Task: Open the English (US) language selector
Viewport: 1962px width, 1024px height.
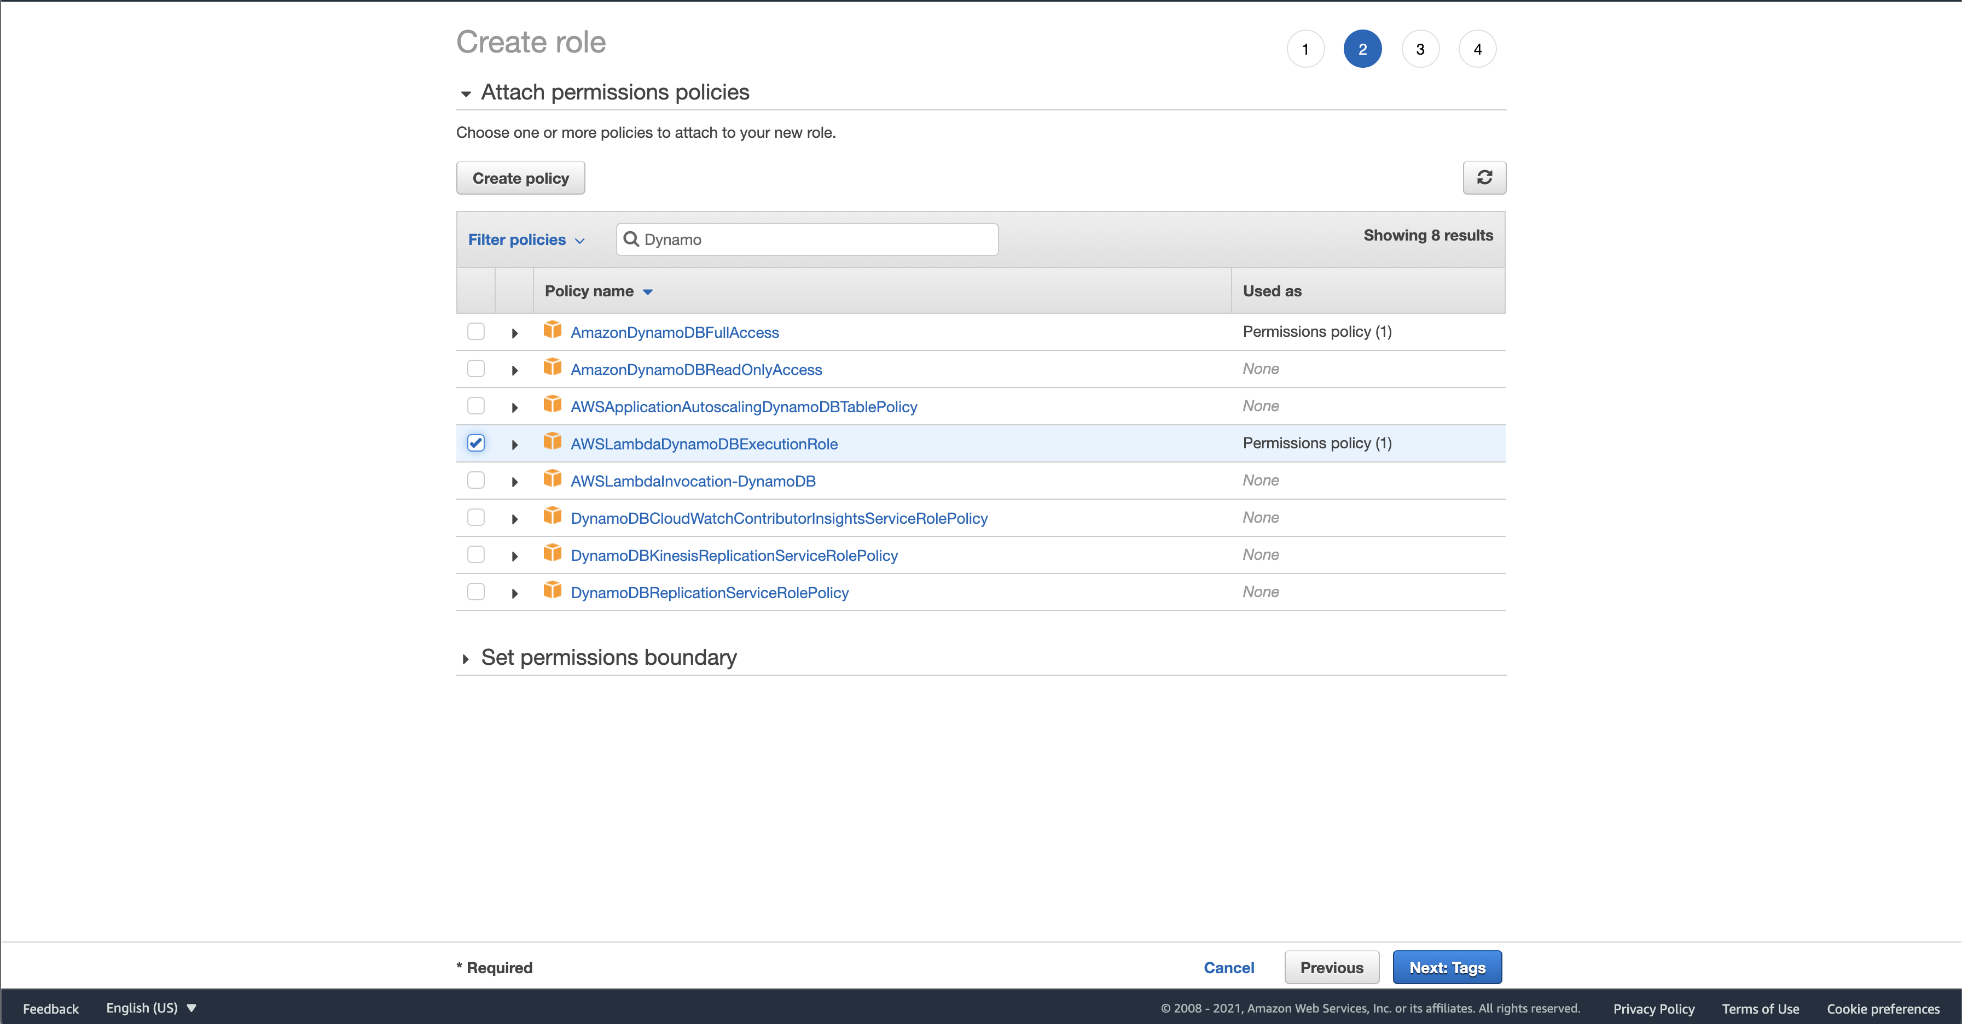Action: (x=151, y=1008)
